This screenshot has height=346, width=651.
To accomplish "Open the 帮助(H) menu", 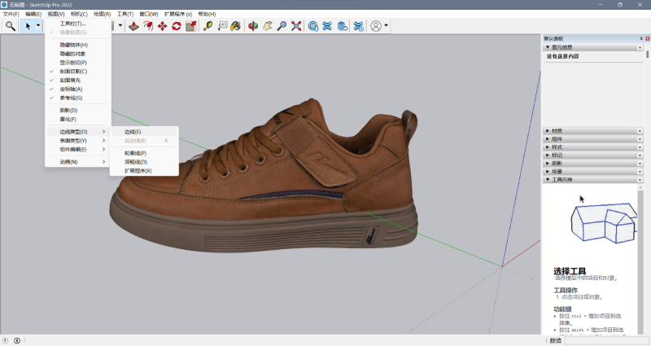I will coord(207,14).
